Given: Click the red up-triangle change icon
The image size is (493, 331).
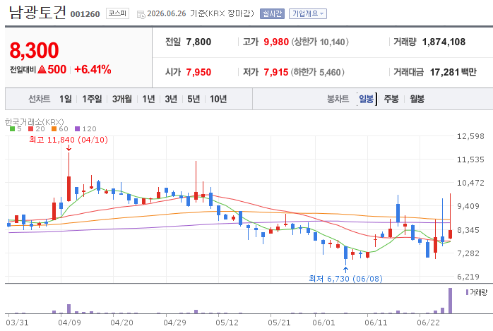Looking at the screenshot, I should click(x=42, y=69).
